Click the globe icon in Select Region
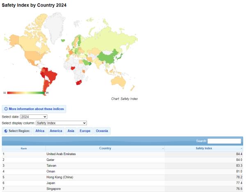This screenshot has height=192, width=246. pyautogui.click(x=6, y=131)
